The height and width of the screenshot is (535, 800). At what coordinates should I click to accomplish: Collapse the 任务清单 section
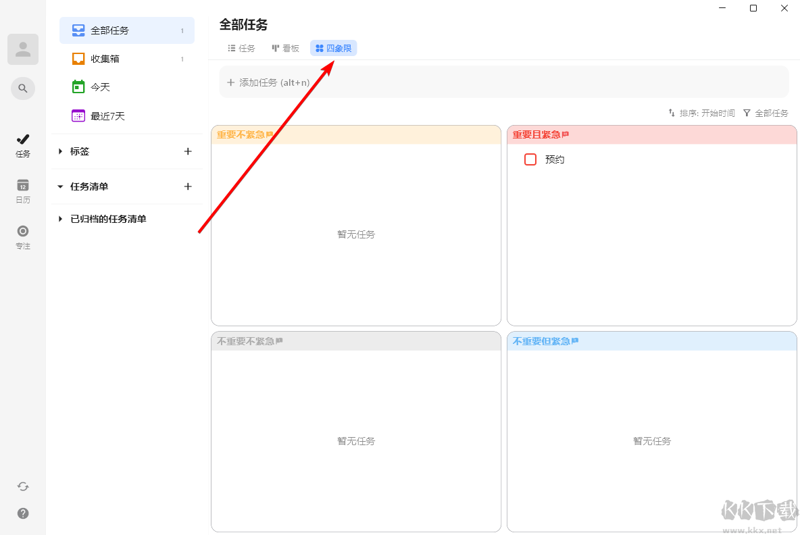coord(60,186)
